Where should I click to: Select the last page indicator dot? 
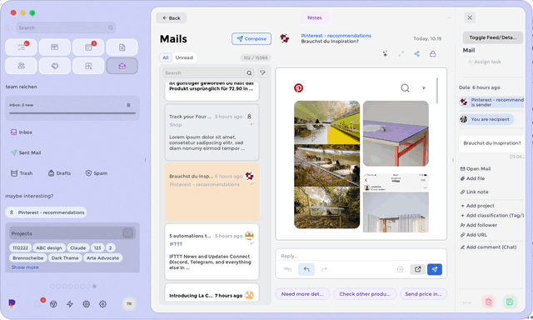click(94, 287)
